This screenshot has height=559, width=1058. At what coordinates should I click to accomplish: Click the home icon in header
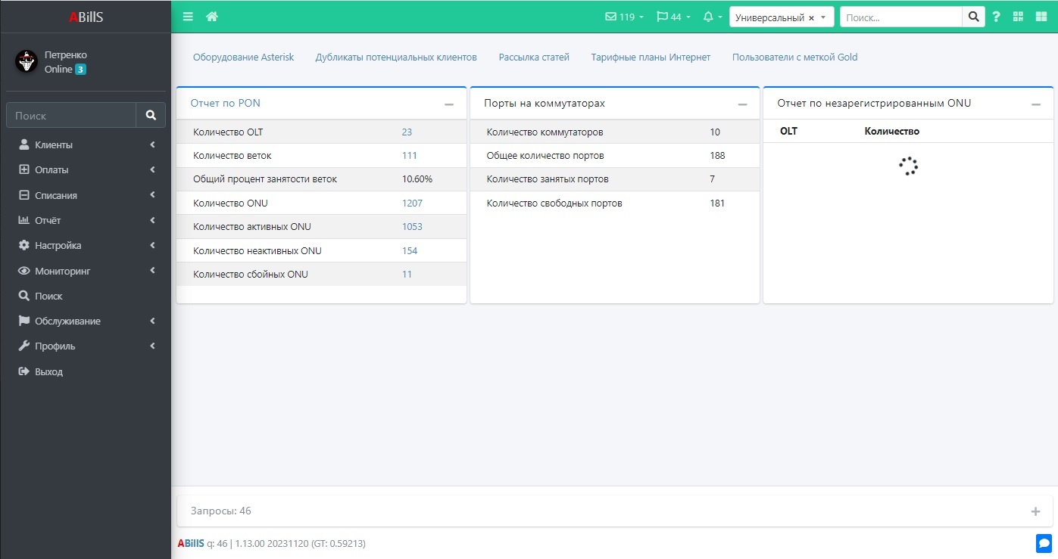tap(212, 17)
